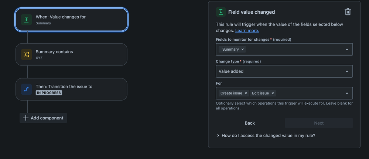Viewport: 369px width, 159px height.
Task: Select the 'Then: Transition the issue to' card
Action: [x=72, y=89]
